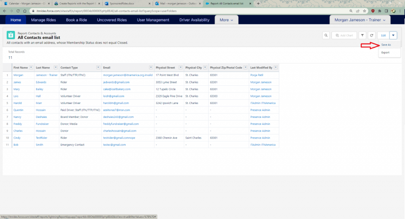Bookmark this page with the star icon
The image size is (405, 219).
point(363,11)
